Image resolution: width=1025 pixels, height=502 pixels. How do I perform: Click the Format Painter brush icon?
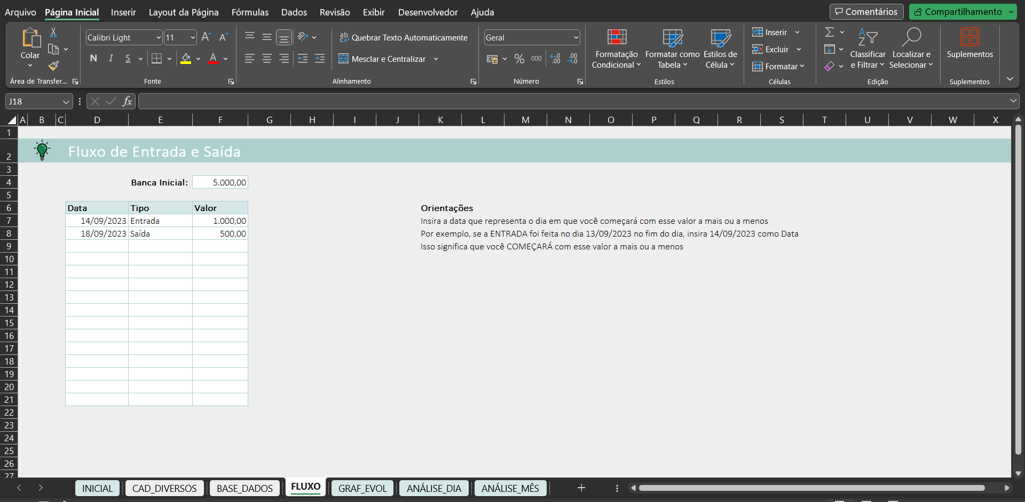53,66
